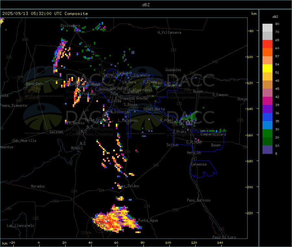Click the CompantEscard label
This screenshot has height=247, width=292.
pos(213,134)
